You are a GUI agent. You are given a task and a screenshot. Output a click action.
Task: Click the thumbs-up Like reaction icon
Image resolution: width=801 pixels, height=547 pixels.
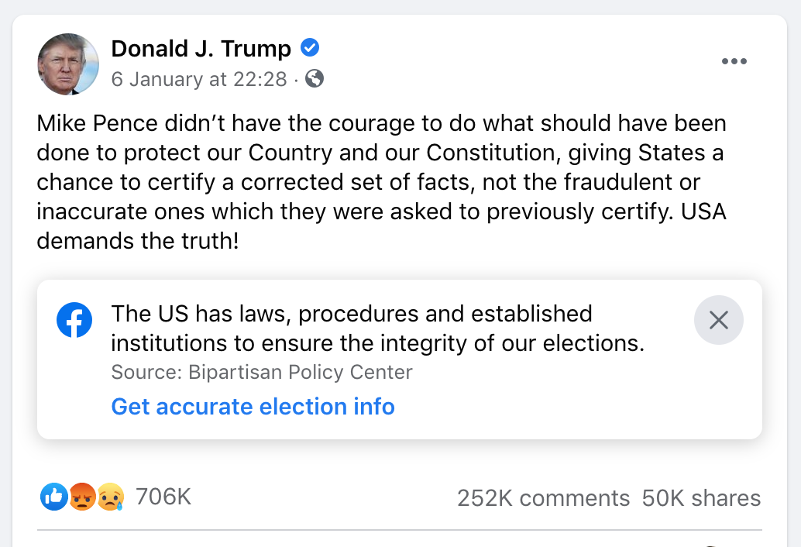coord(53,497)
